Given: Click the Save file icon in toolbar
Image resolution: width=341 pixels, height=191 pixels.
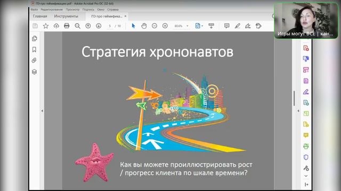Looking at the screenshot, I should point(35,26).
